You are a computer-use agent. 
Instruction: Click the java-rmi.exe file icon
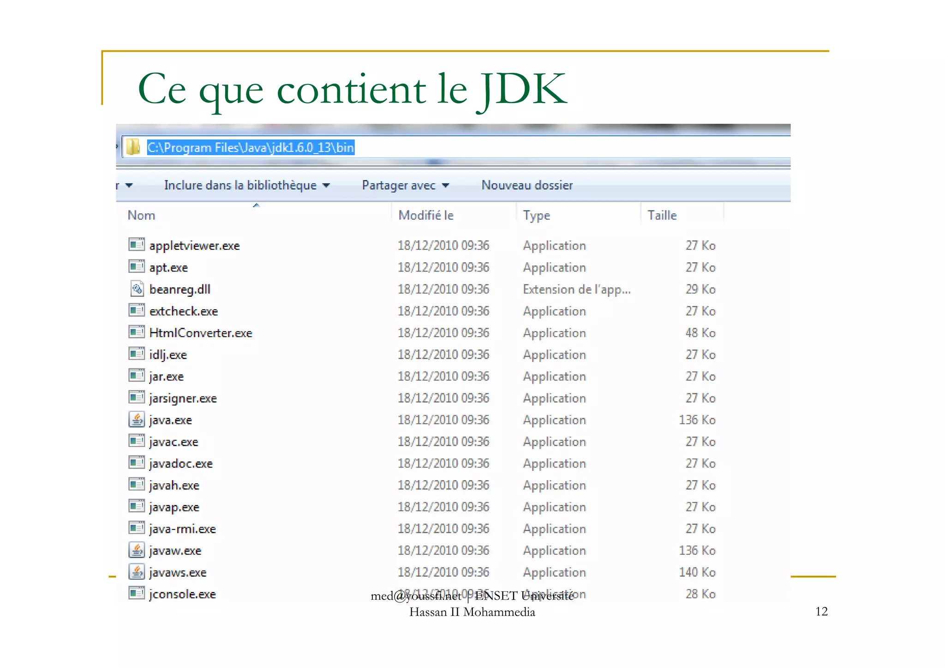137,528
